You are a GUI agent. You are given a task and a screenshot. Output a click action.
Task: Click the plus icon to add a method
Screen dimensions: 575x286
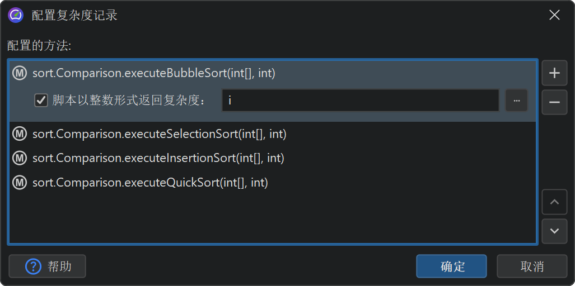554,73
